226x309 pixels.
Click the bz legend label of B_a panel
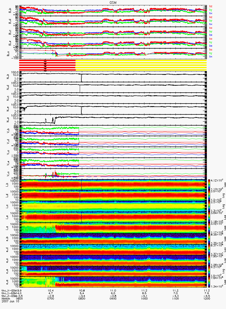pos(211,49)
